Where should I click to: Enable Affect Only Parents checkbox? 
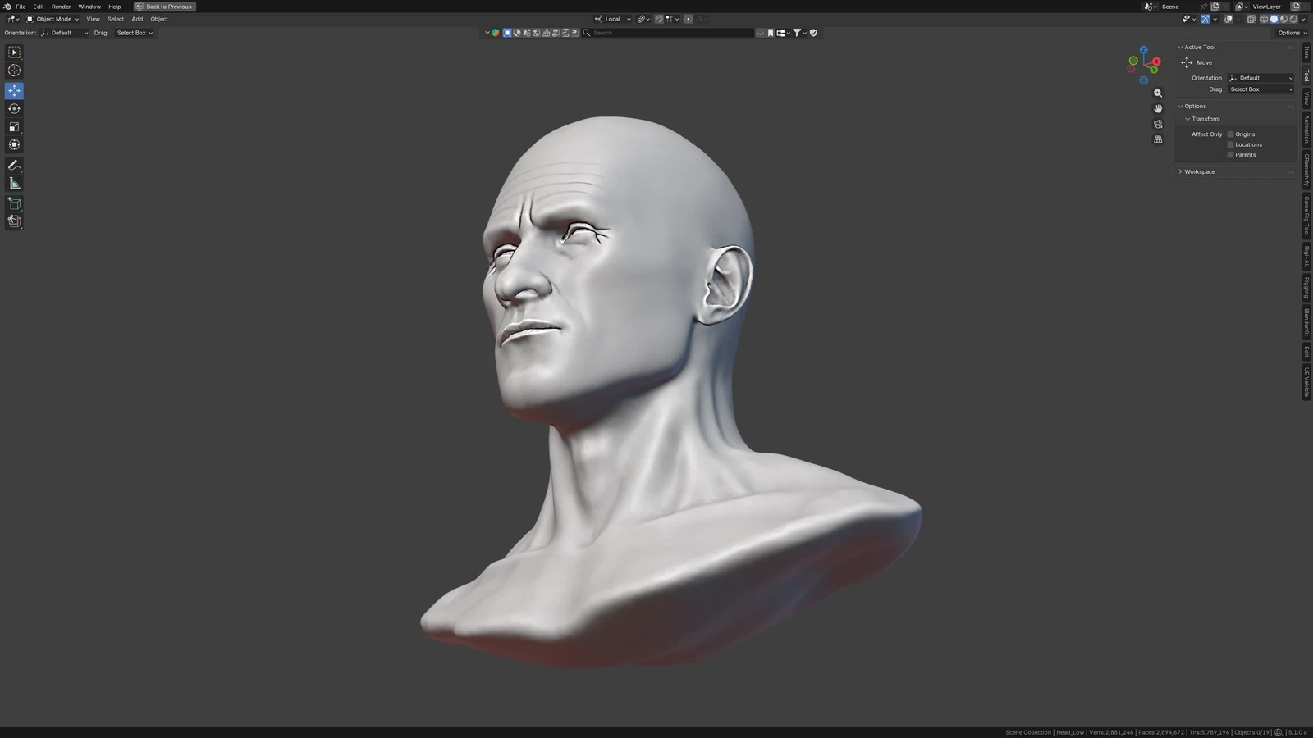click(x=1230, y=155)
